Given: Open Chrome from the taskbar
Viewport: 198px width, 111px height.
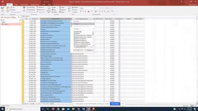Looking at the screenshot, I should click(58, 109).
